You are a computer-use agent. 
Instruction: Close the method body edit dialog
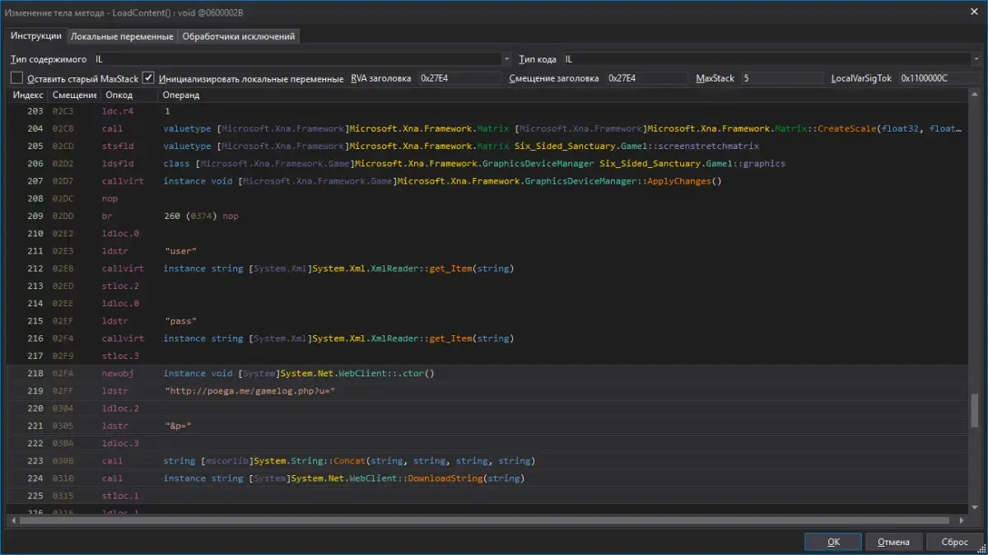tap(972, 10)
